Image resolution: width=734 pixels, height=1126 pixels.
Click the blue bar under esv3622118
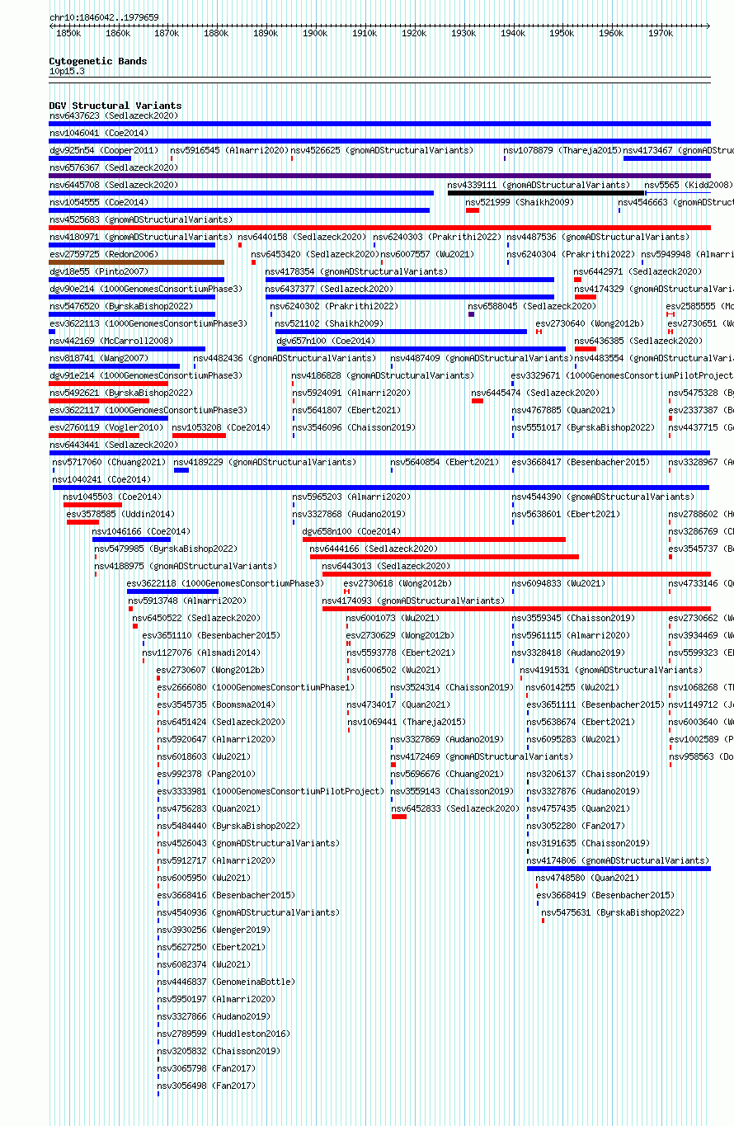tap(172, 591)
